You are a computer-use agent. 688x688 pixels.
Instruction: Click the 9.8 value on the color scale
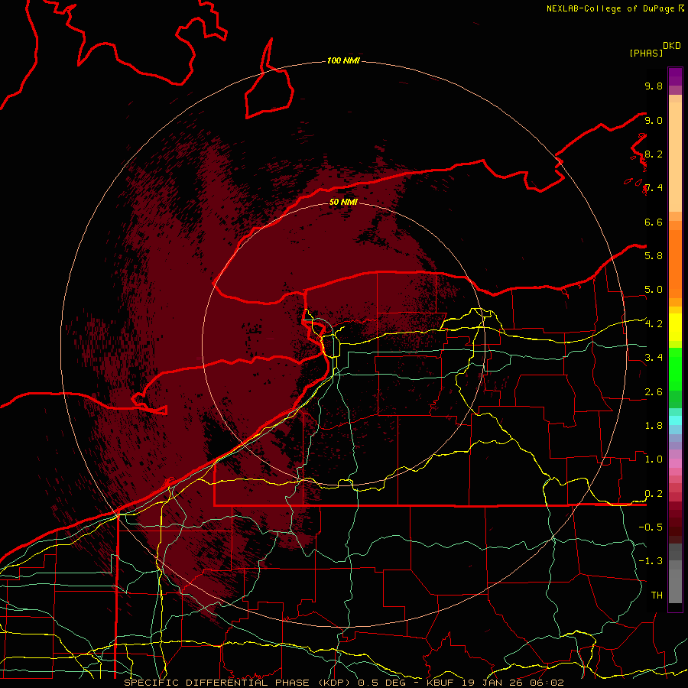coord(654,86)
